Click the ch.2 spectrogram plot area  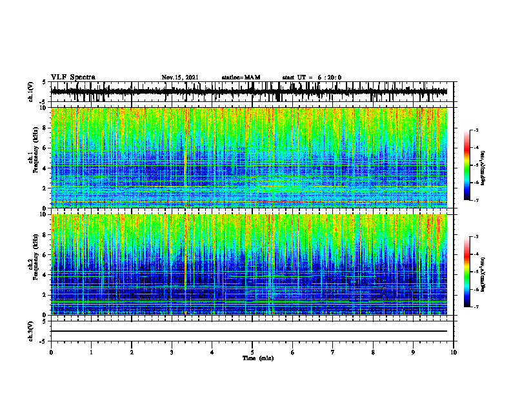[248, 265]
